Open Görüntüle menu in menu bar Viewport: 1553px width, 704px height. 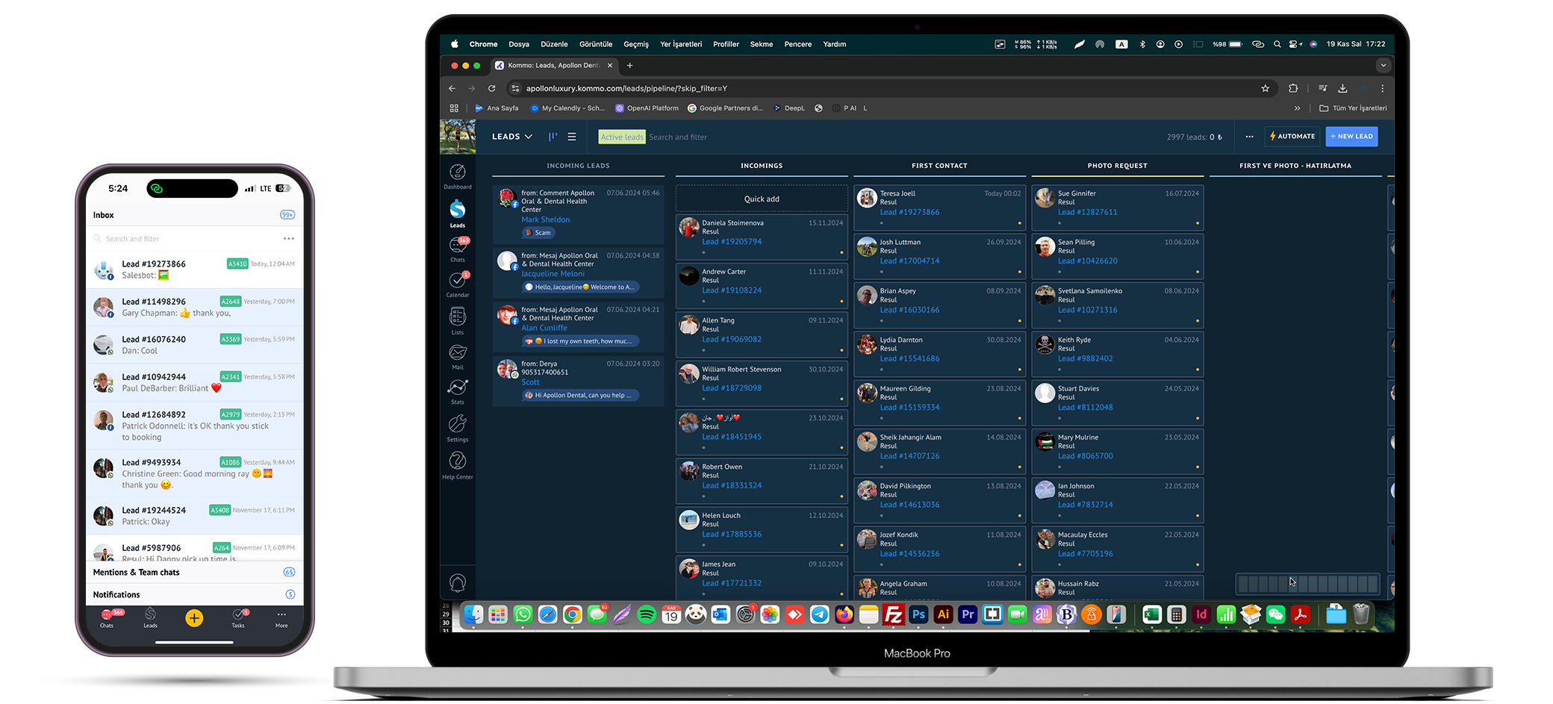coord(596,44)
